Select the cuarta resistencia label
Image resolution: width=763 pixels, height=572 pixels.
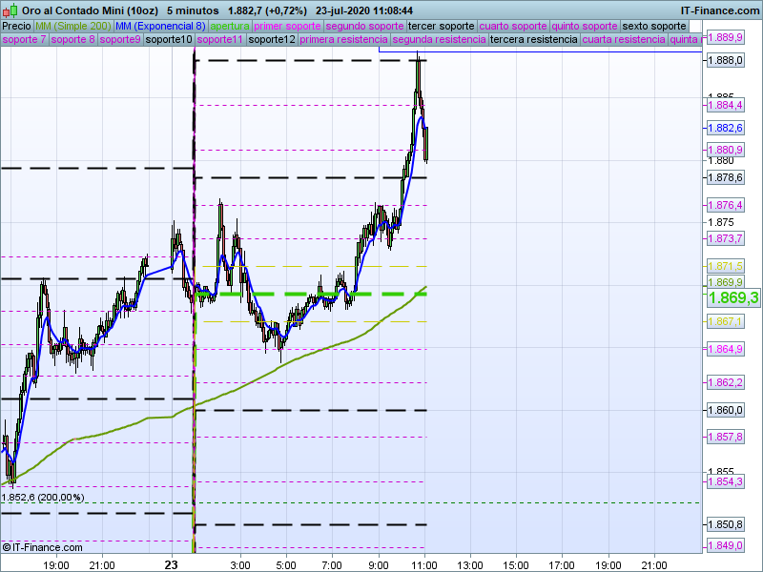coord(623,40)
